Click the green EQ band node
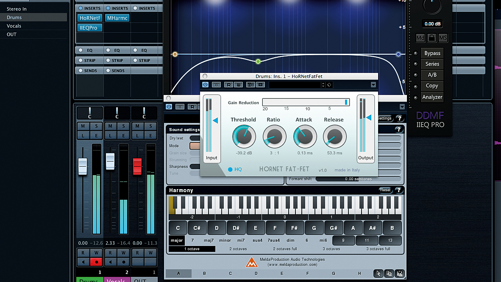The image size is (501, 282). (x=258, y=61)
